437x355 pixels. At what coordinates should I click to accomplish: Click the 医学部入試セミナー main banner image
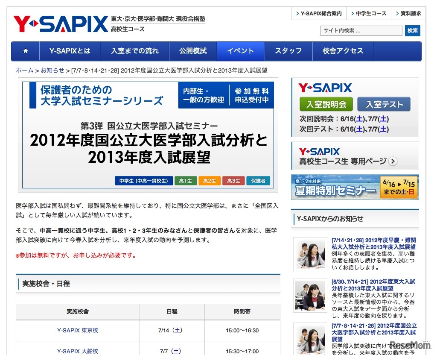point(148,135)
